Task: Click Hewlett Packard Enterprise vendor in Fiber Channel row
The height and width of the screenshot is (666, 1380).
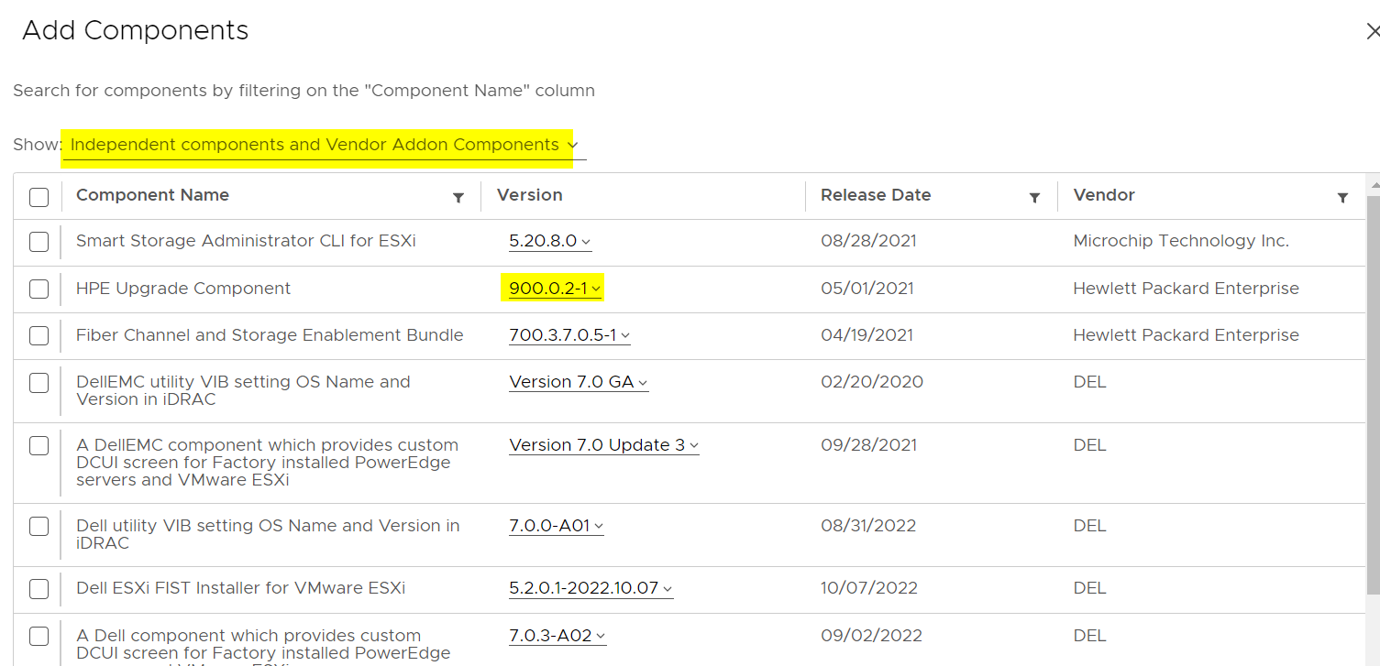Action: coord(1186,334)
